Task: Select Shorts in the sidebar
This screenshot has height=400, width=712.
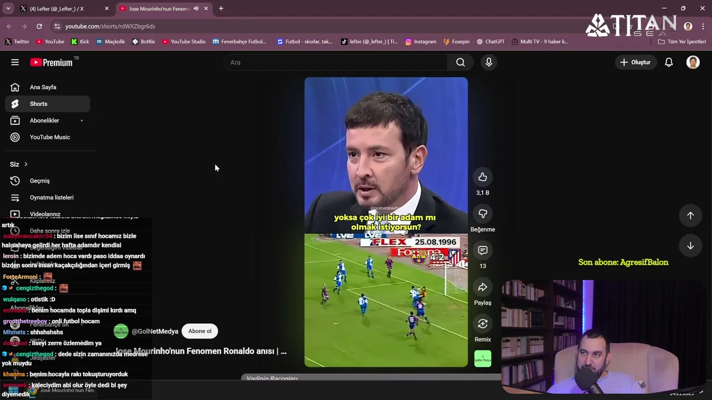Action: 47,104
